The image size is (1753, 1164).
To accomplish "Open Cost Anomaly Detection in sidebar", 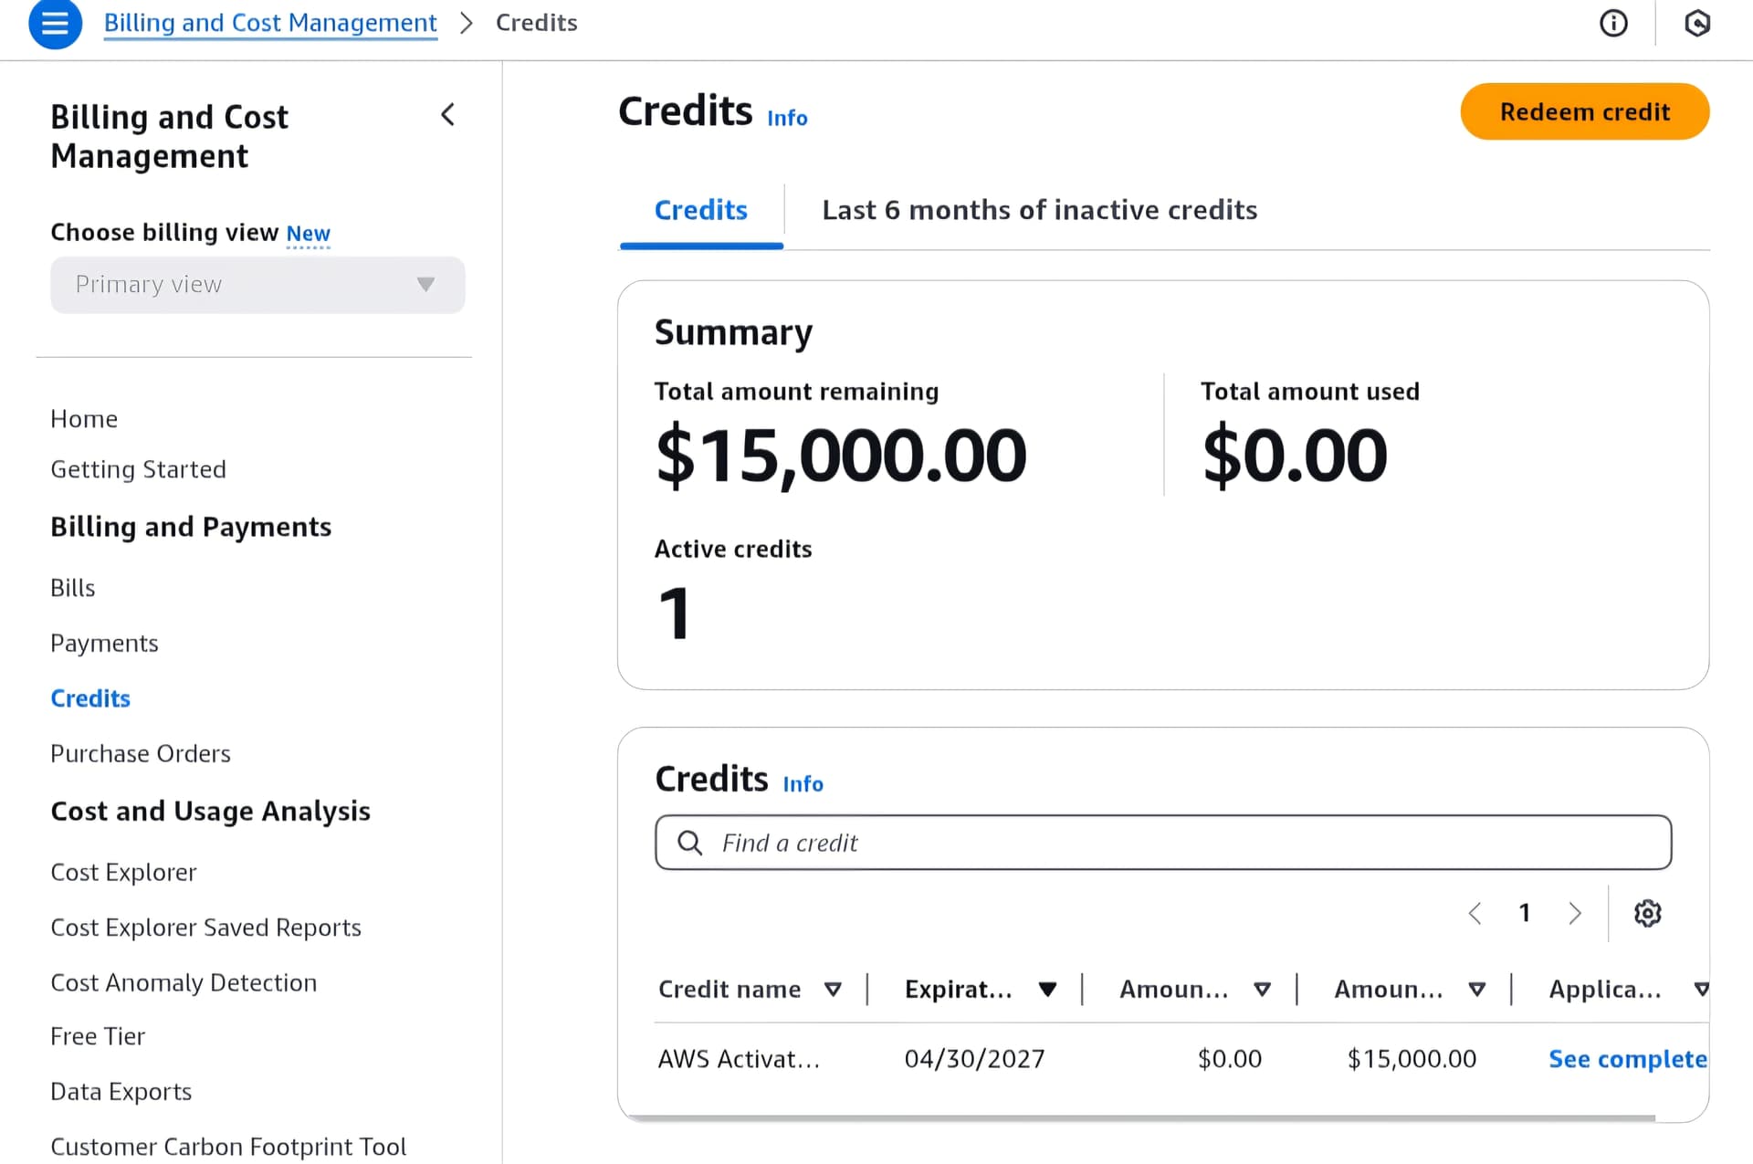I will [x=184, y=983].
